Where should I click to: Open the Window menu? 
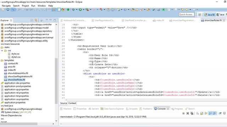pyautogui.click(x=42, y=6)
